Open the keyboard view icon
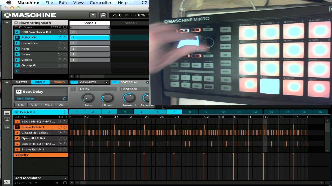332x186 pixels. pos(7,120)
